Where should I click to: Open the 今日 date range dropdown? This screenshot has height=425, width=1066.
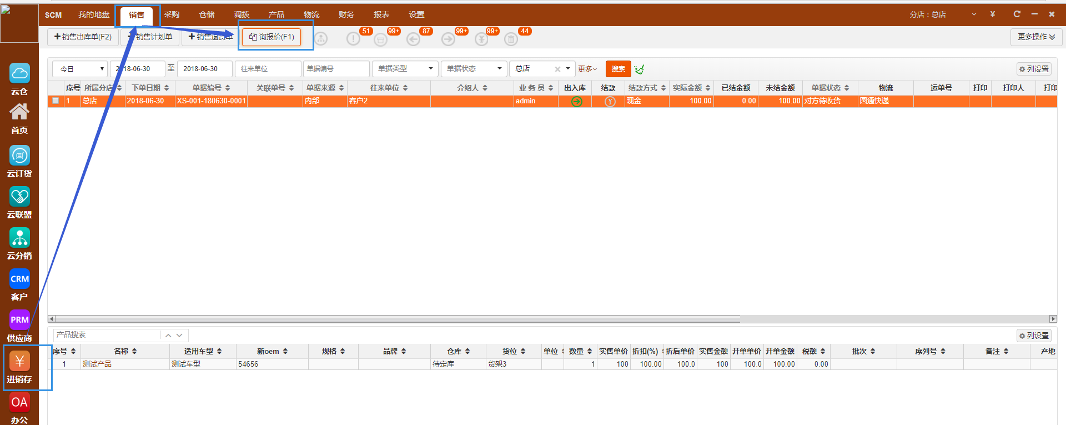pyautogui.click(x=81, y=69)
